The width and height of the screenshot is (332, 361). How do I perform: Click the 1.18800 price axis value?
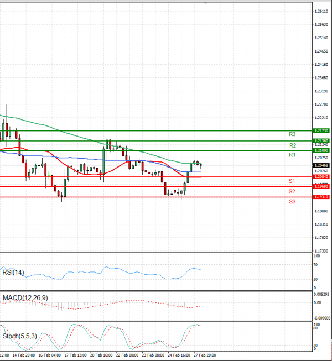point(321,211)
